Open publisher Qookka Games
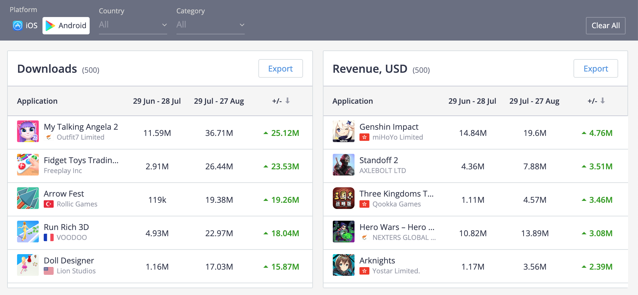The image size is (638, 295). (x=397, y=204)
